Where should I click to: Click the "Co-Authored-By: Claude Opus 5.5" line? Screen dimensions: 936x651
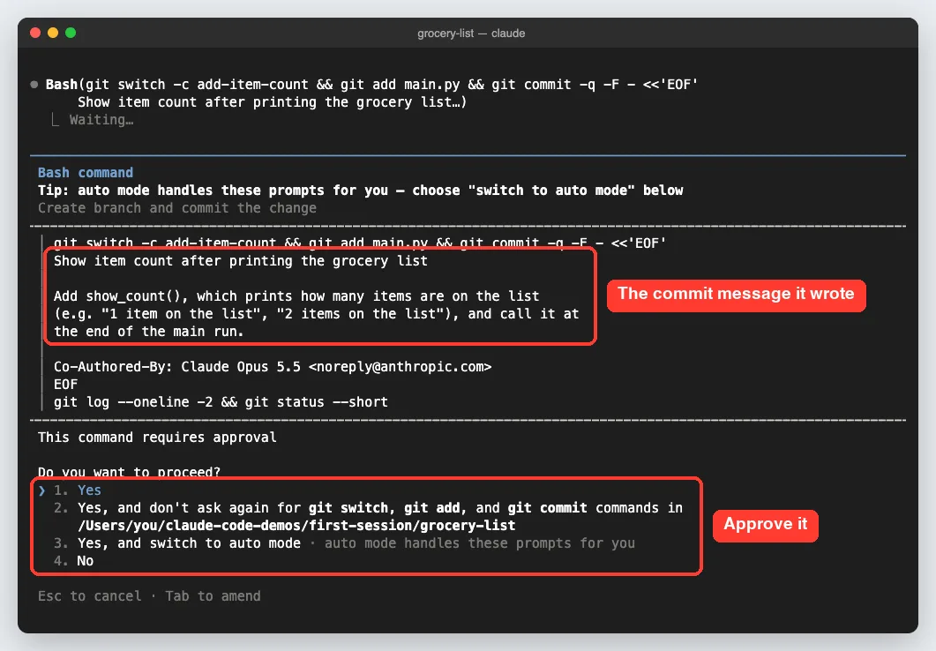[273, 366]
